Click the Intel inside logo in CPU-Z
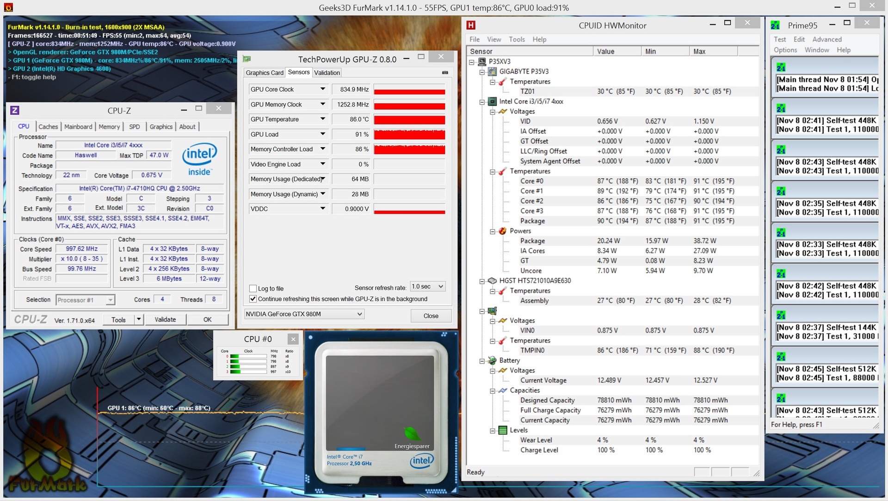This screenshot has width=888, height=501. [x=199, y=160]
